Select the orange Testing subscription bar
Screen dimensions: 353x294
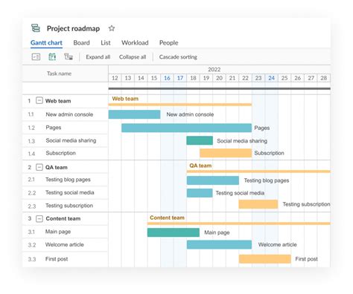tap(258, 204)
